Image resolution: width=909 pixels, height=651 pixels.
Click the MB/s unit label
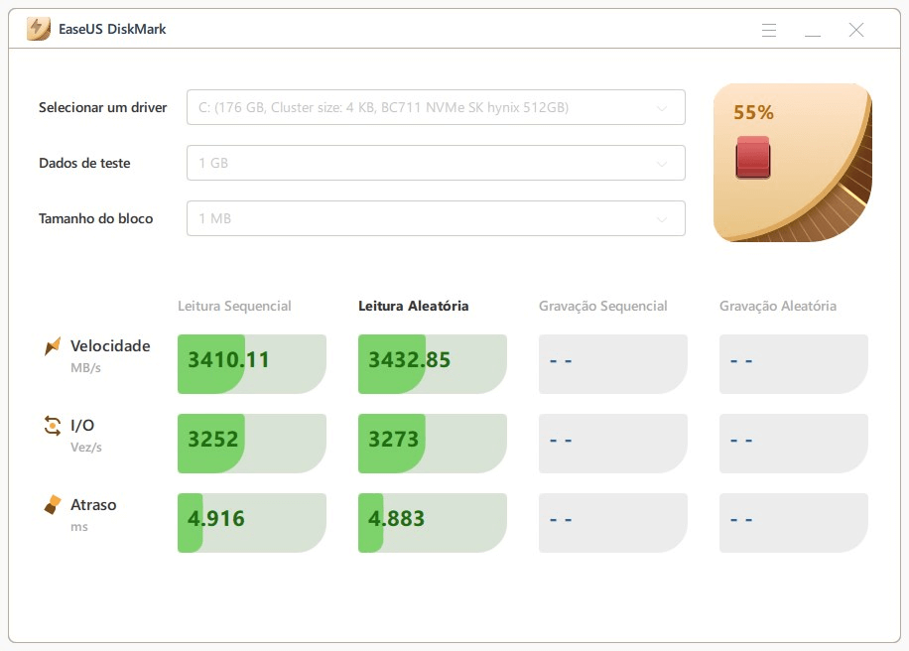tap(85, 368)
